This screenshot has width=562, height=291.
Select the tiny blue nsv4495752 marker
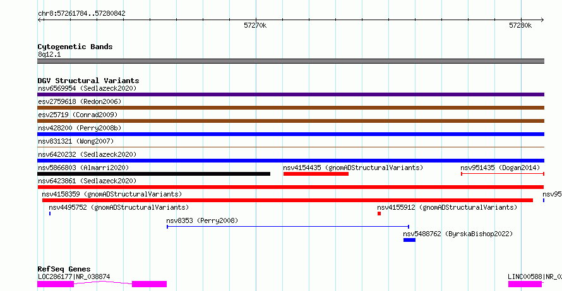pyautogui.click(x=50, y=214)
